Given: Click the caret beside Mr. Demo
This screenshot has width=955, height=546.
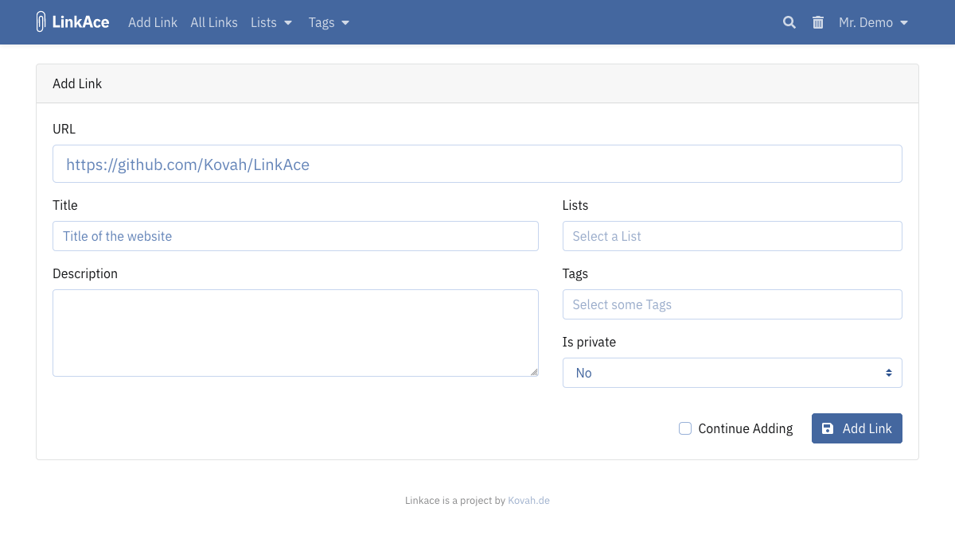Looking at the screenshot, I should 904,23.
